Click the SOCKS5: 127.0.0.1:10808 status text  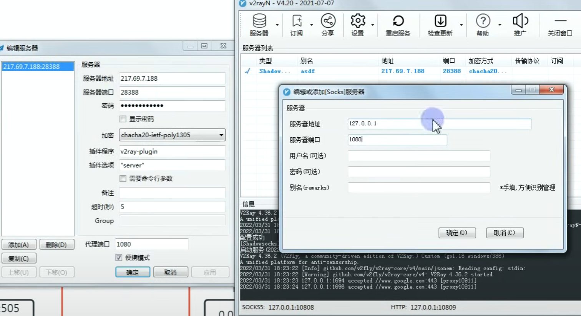[278, 308]
